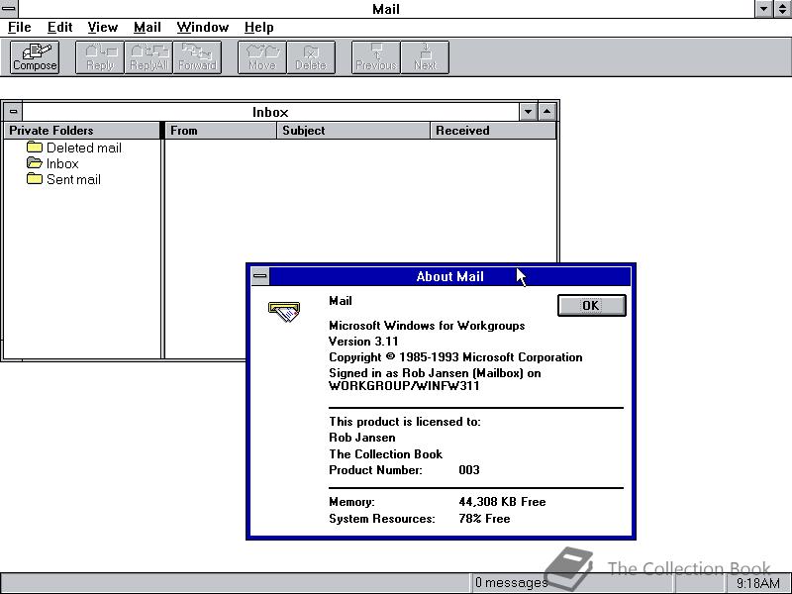Select the Inbox folder in tree

(52, 163)
